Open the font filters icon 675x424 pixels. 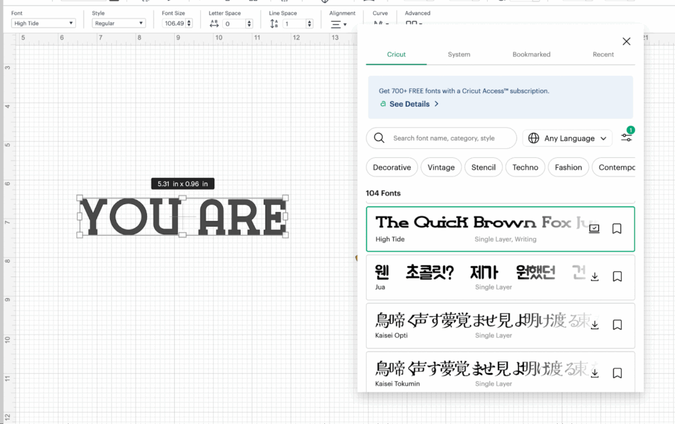(626, 138)
